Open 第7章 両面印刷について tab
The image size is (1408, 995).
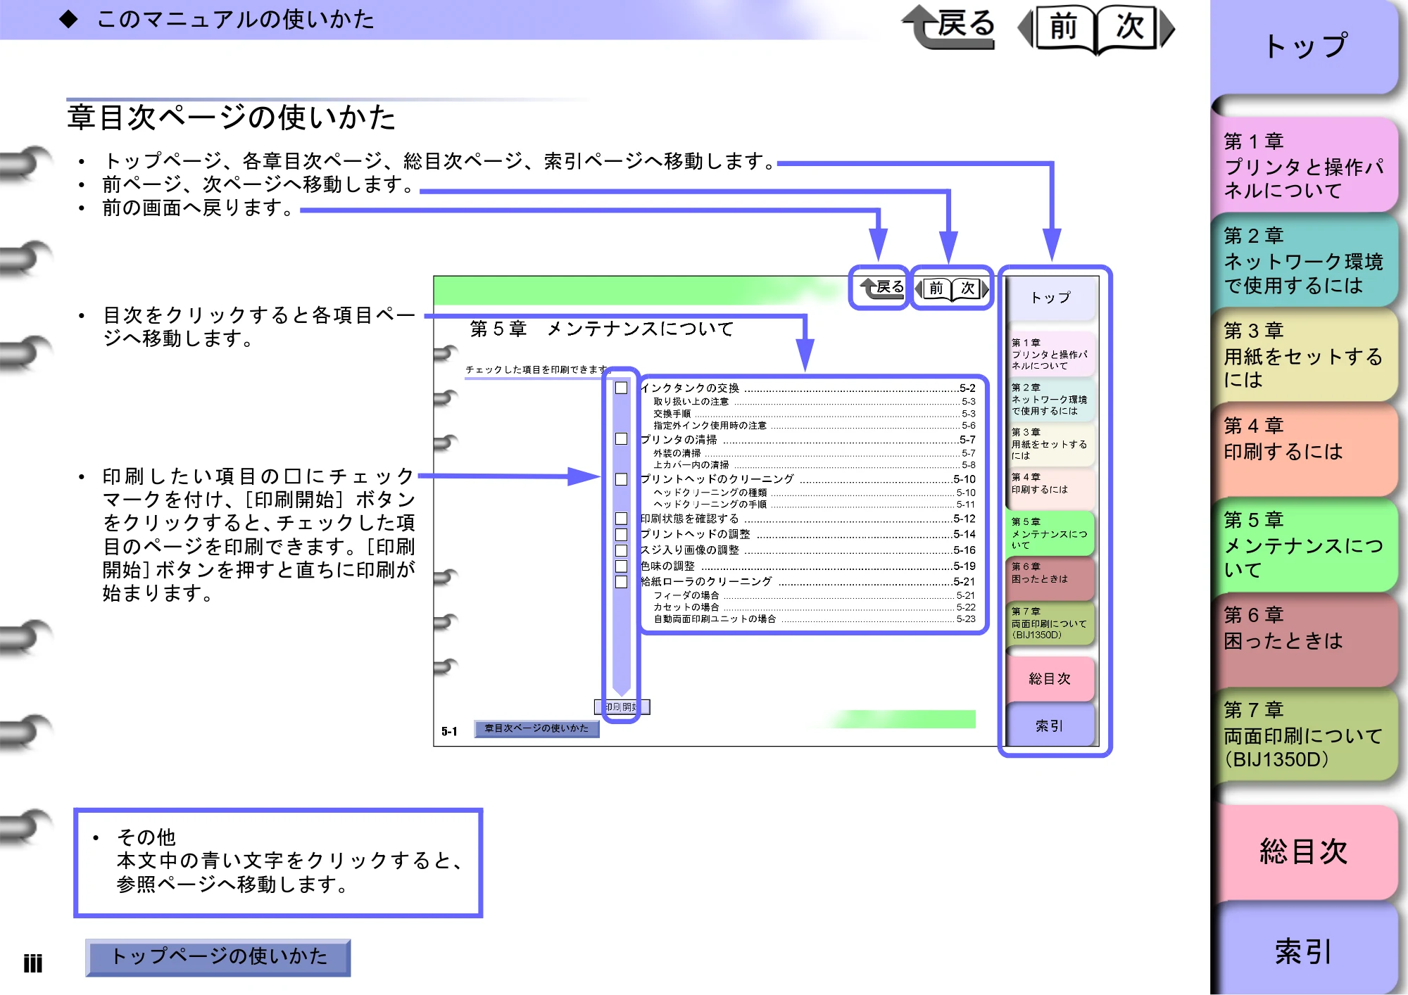1306,735
